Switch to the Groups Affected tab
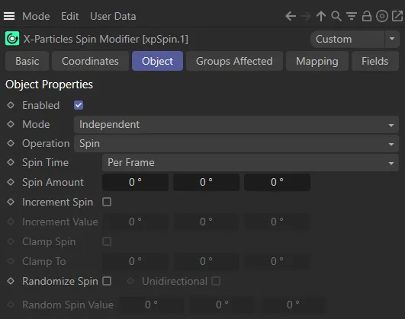405x319 pixels. click(x=234, y=61)
